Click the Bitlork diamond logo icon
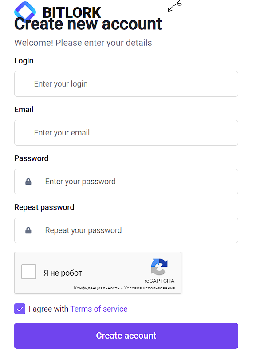 25,11
